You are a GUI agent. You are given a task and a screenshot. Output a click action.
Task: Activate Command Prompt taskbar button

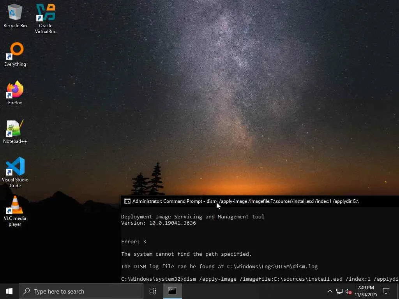click(x=172, y=291)
